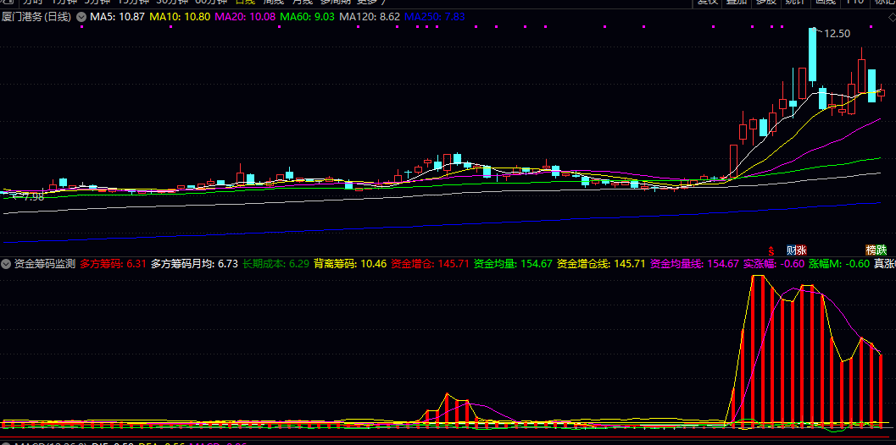Click the 资金均量线: 154.67 value
896x445 pixels.
(695, 264)
